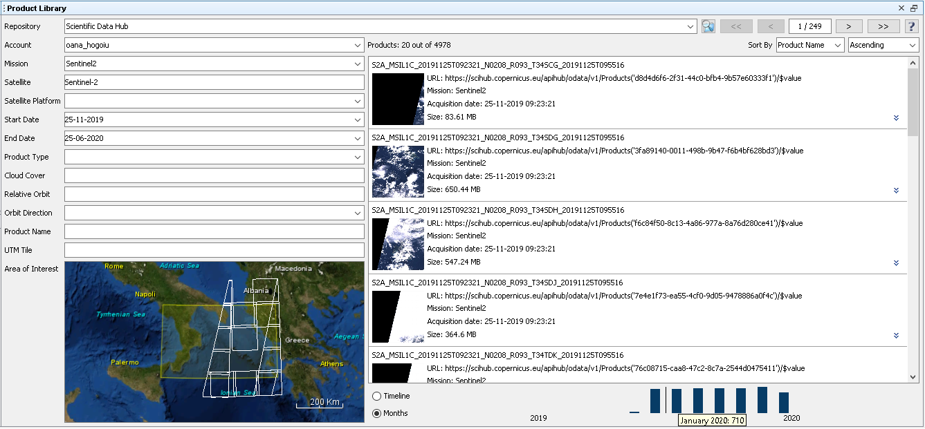Screen dimensions: 925x429
Task: Click the product name ending T34SDG_20191125T095516
Action: pyautogui.click(x=497, y=137)
